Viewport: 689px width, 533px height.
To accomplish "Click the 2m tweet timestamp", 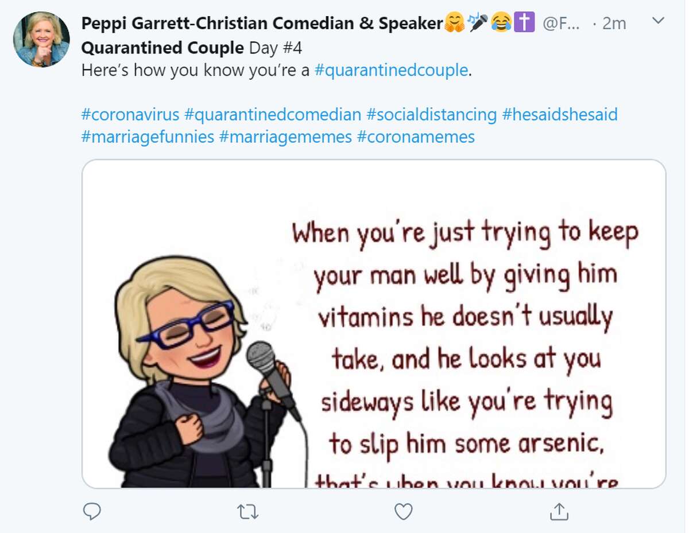I will tap(614, 24).
